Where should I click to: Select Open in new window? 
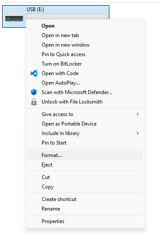tap(85, 45)
